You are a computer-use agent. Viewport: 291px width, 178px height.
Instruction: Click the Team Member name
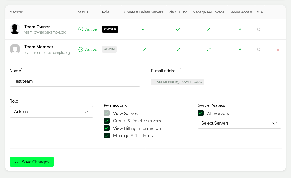click(39, 47)
